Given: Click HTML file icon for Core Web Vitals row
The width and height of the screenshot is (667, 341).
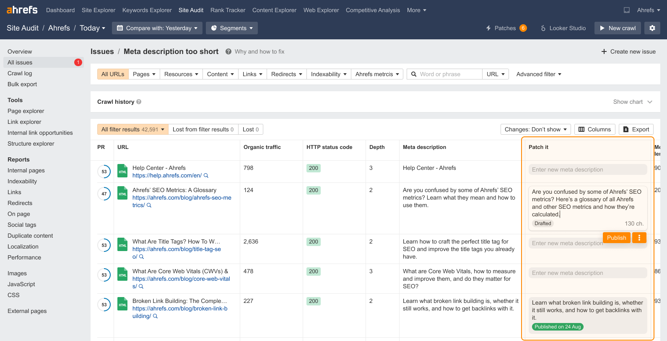Looking at the screenshot, I should (122, 274).
